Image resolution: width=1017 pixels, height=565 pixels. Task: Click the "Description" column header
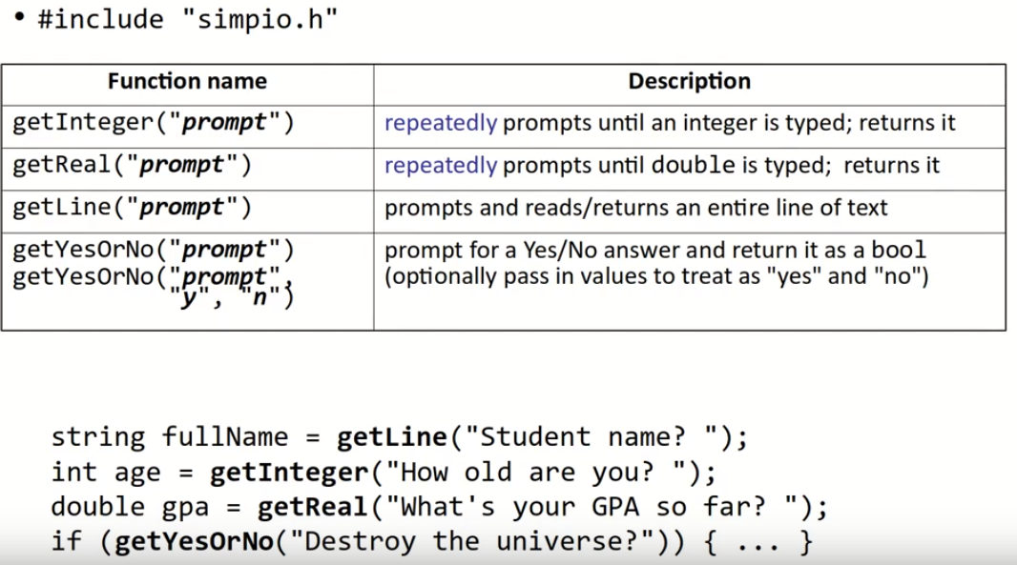point(689,82)
